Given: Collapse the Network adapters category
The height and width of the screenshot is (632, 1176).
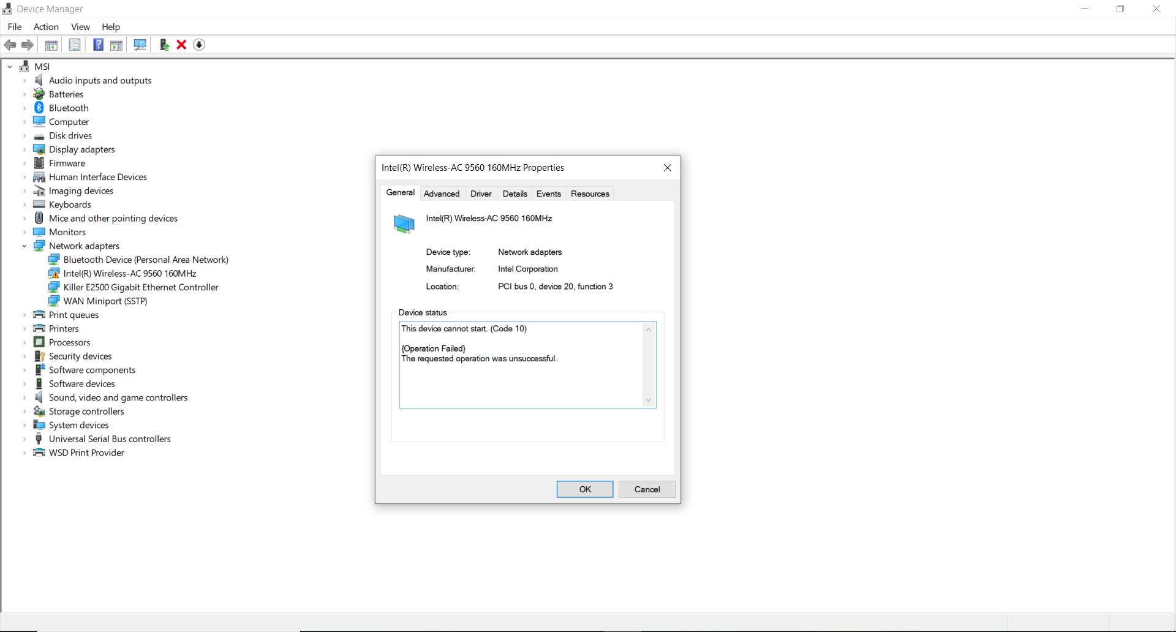Looking at the screenshot, I should pyautogui.click(x=24, y=246).
